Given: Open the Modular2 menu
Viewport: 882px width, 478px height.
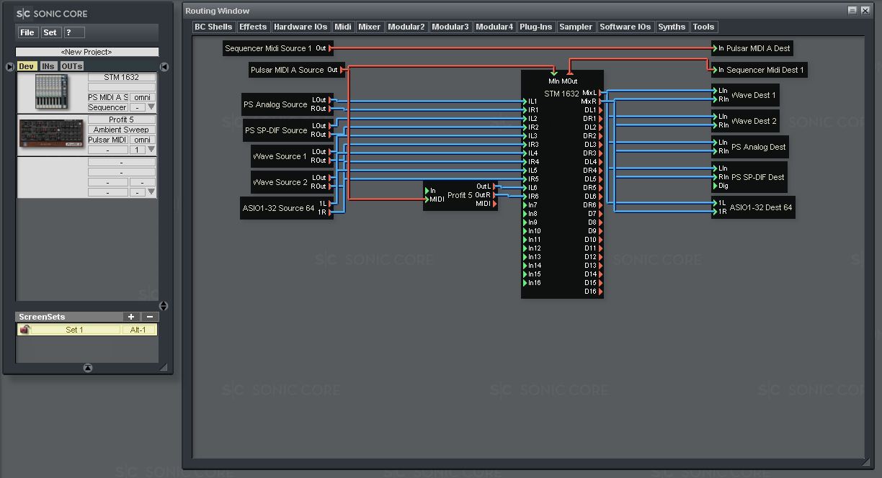Looking at the screenshot, I should (x=406, y=27).
